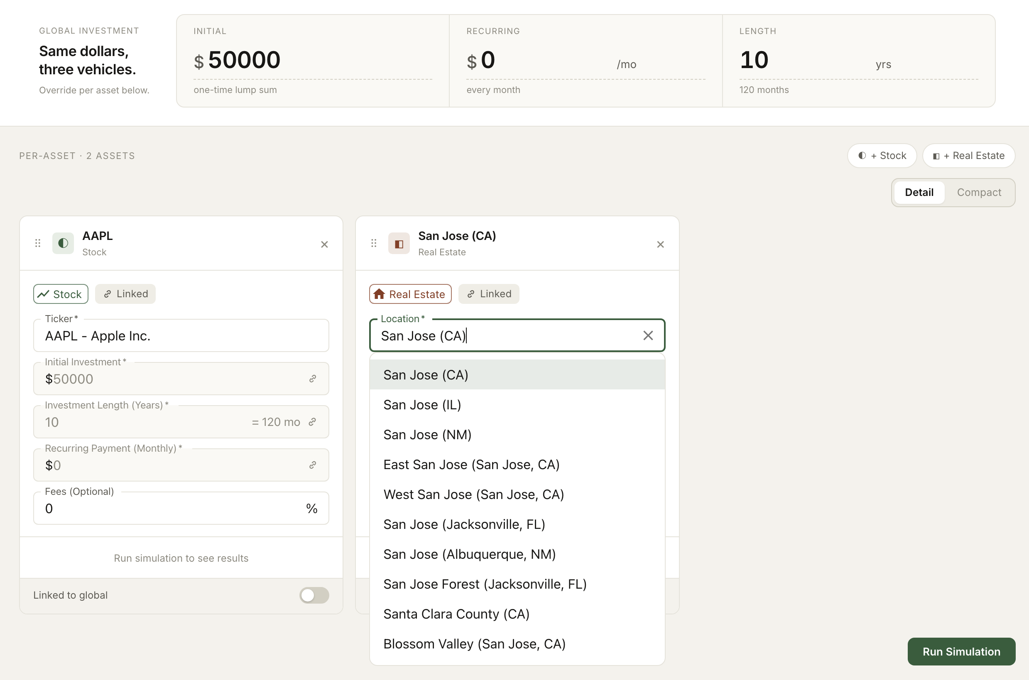This screenshot has width=1029, height=680.
Task: Toggle the Linked to global switch
Action: pyautogui.click(x=314, y=595)
